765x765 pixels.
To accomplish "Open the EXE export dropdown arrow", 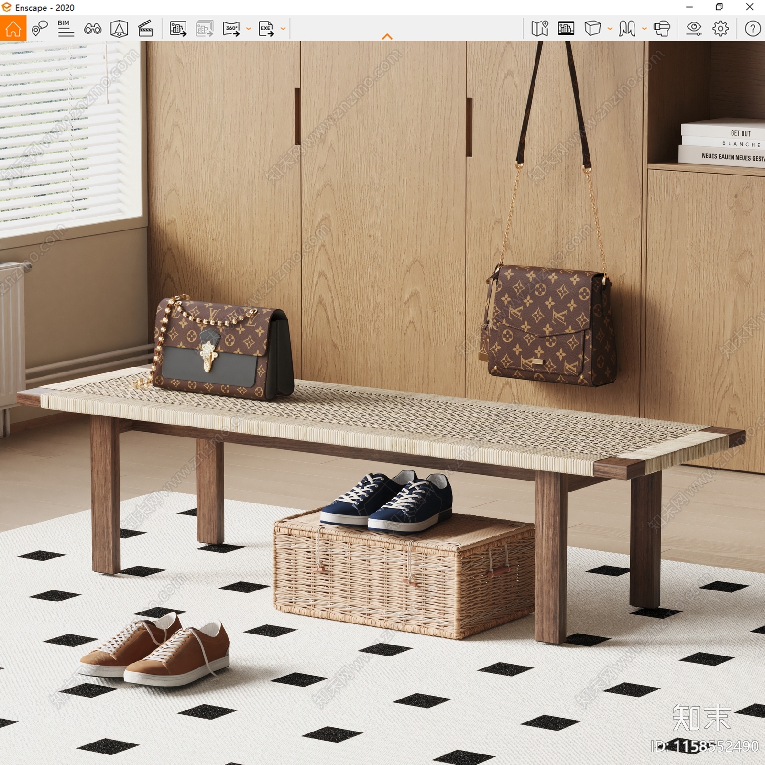I will 283,29.
